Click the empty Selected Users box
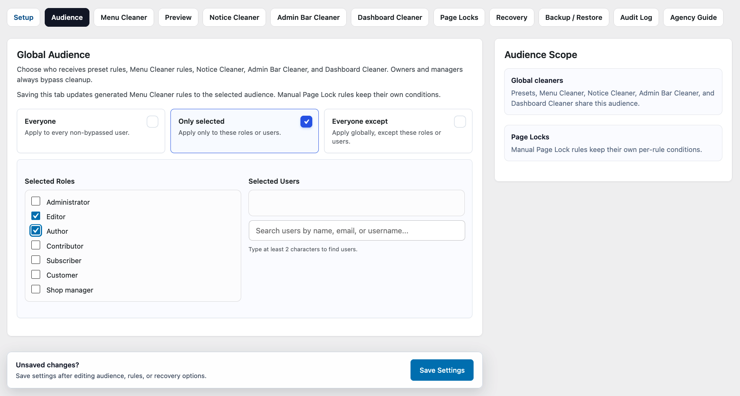This screenshot has width=740, height=396. point(357,203)
